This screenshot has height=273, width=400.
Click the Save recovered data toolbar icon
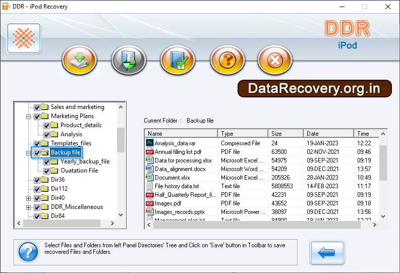(80, 60)
